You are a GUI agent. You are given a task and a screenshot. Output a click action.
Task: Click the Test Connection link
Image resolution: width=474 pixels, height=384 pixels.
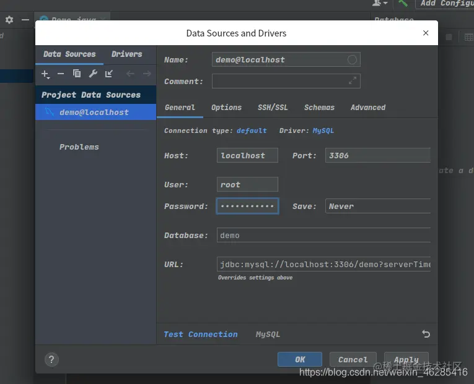pyautogui.click(x=200, y=335)
